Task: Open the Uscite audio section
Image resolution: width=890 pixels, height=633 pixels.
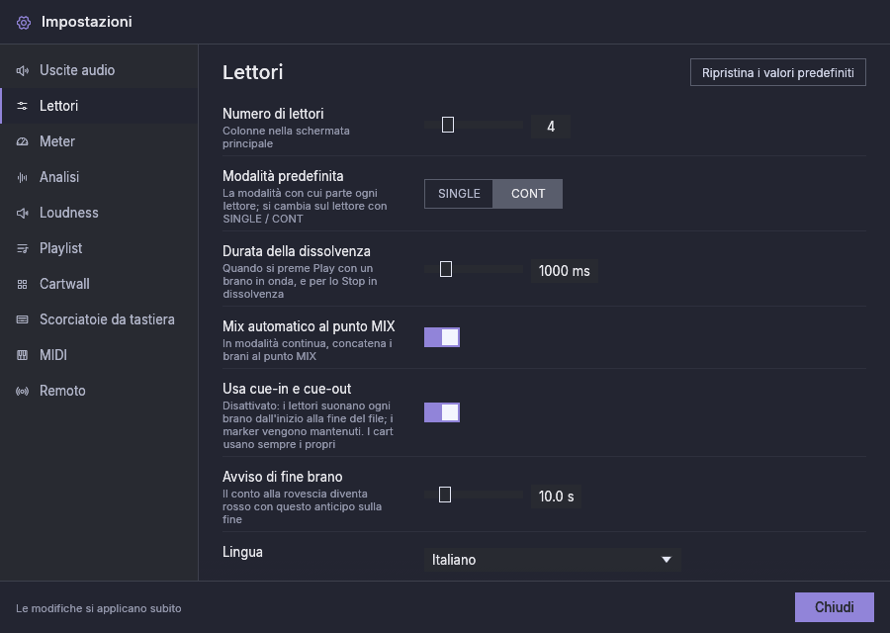Action: click(99, 70)
